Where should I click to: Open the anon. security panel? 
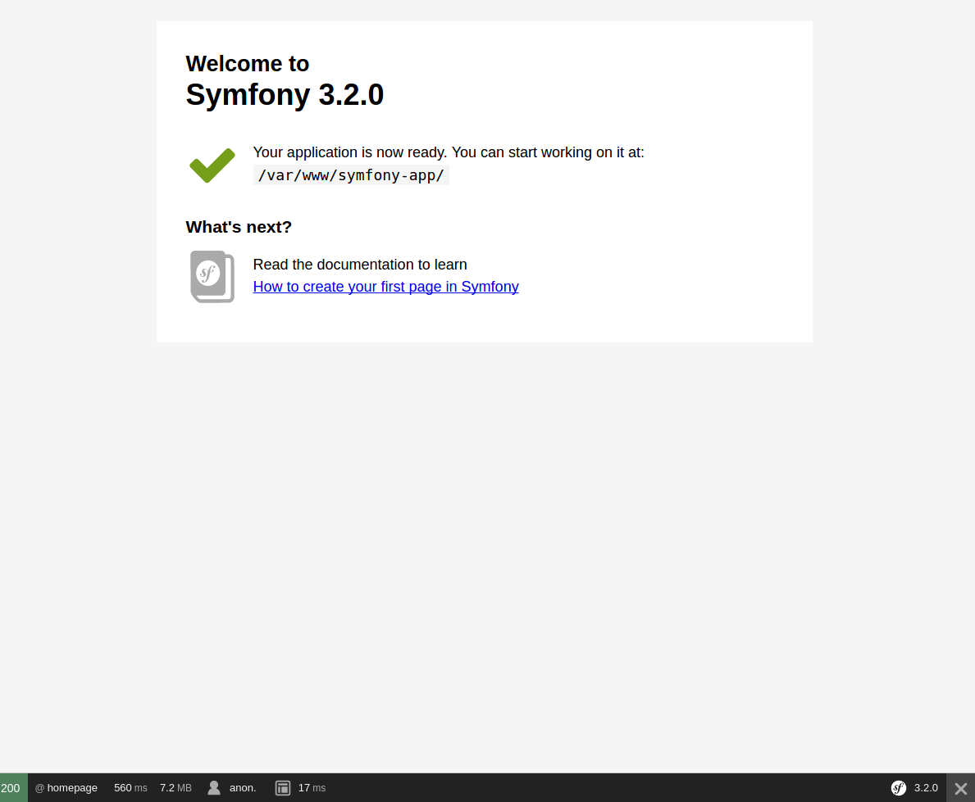(x=243, y=788)
